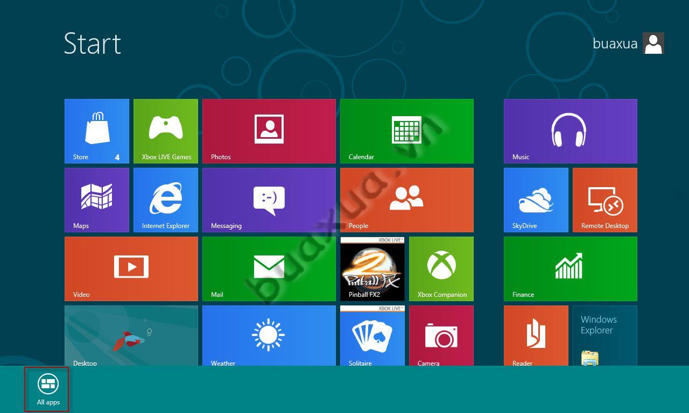This screenshot has height=413, width=689.
Task: Switch to the Desktop tile
Action: coord(131,336)
